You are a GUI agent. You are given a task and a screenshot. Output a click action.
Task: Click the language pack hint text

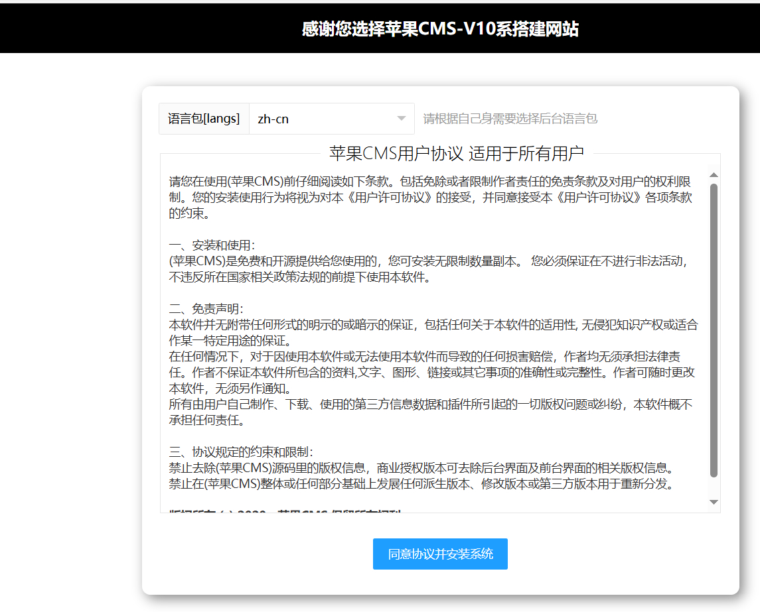(x=510, y=119)
